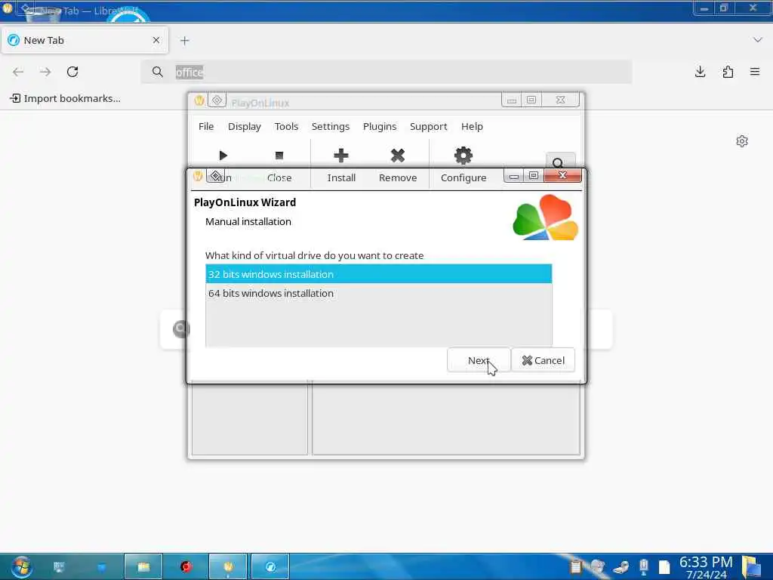The image size is (773, 580).
Task: Open the browser downloads panel
Action: click(700, 72)
